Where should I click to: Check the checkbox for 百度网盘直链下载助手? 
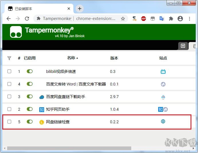click(x=9, y=97)
